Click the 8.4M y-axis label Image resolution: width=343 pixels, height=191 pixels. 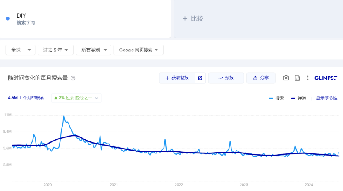pyautogui.click(x=7, y=132)
